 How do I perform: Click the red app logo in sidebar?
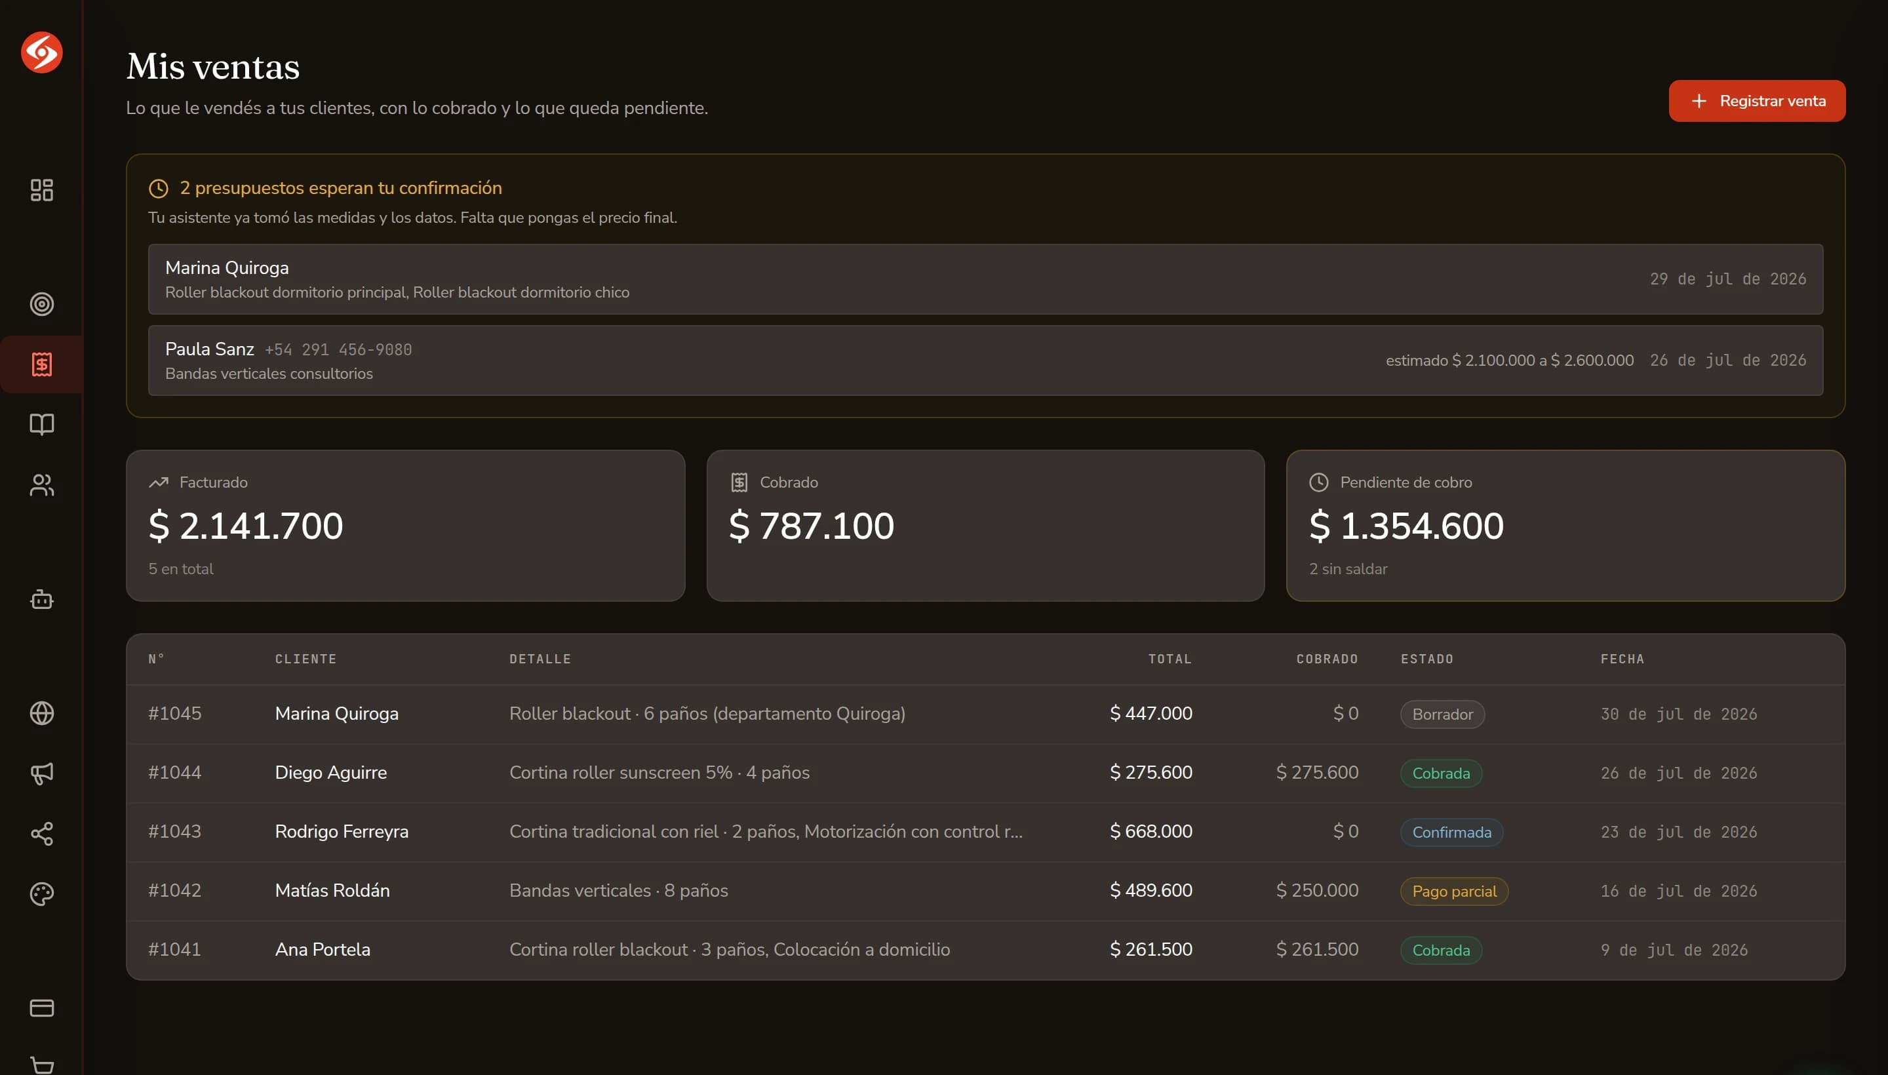pyautogui.click(x=41, y=52)
